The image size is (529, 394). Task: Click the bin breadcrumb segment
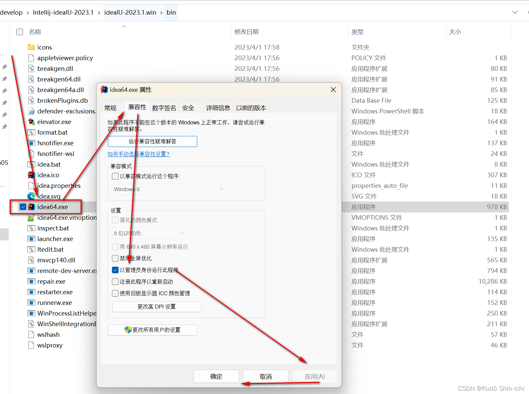[171, 12]
